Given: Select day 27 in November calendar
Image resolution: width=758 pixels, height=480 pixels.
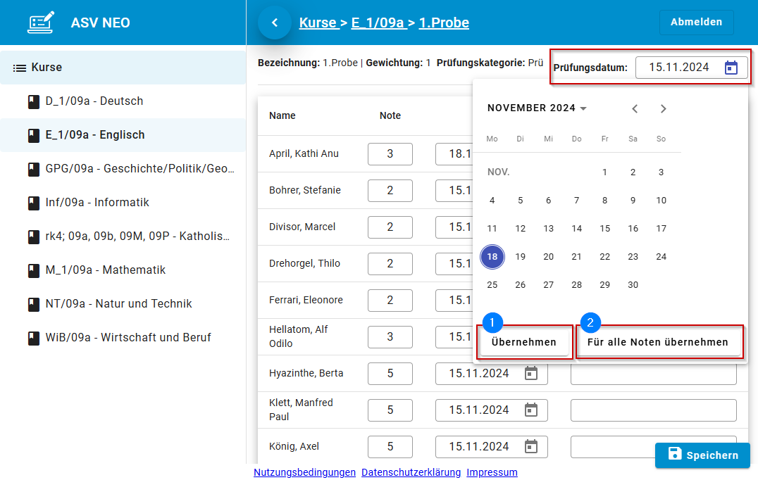Looking at the screenshot, I should (x=548, y=285).
